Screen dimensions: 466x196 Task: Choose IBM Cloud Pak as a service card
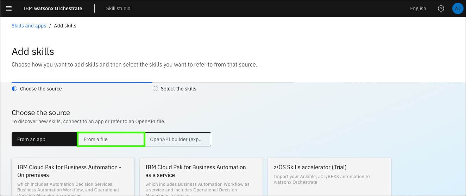click(201, 177)
